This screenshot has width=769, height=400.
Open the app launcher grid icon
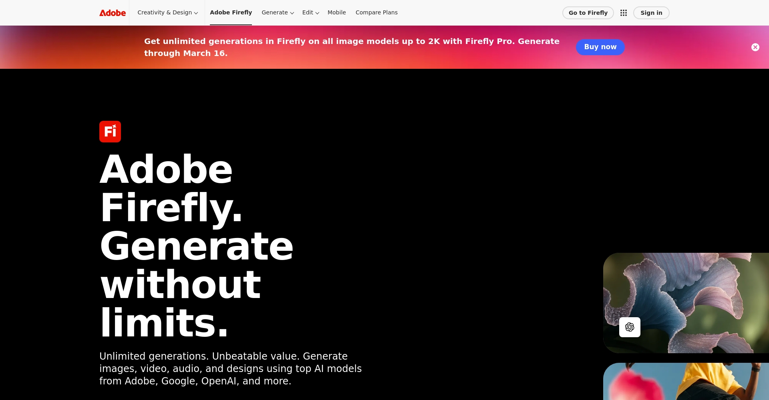(x=624, y=13)
